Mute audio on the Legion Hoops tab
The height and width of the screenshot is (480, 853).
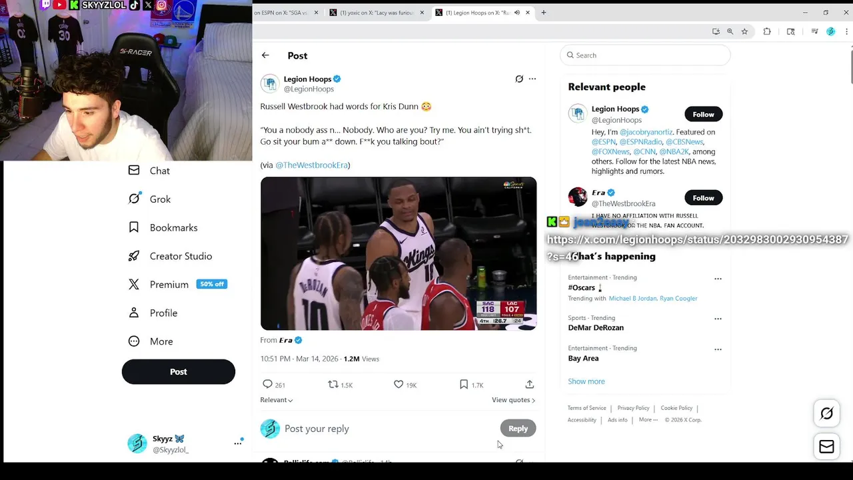pos(516,13)
